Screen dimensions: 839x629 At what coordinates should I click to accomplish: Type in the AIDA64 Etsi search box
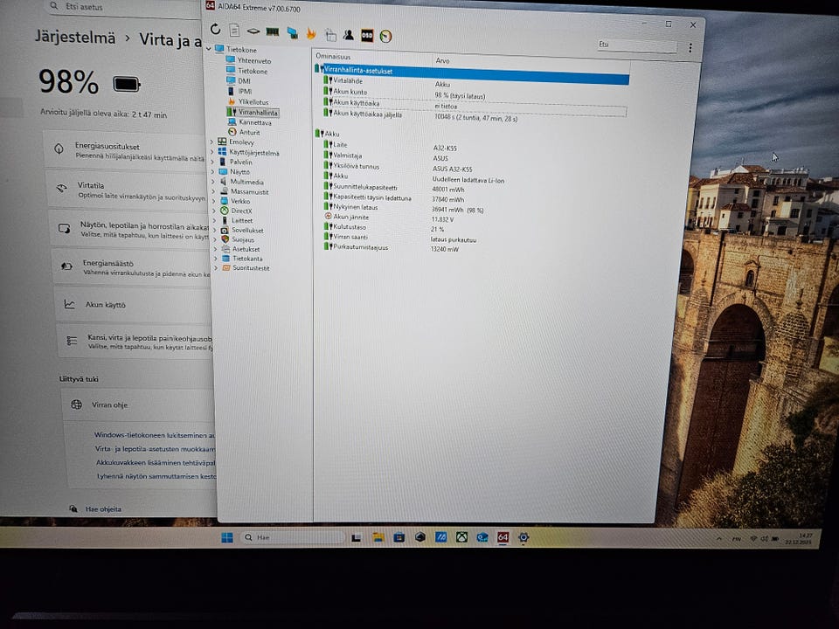(x=637, y=46)
